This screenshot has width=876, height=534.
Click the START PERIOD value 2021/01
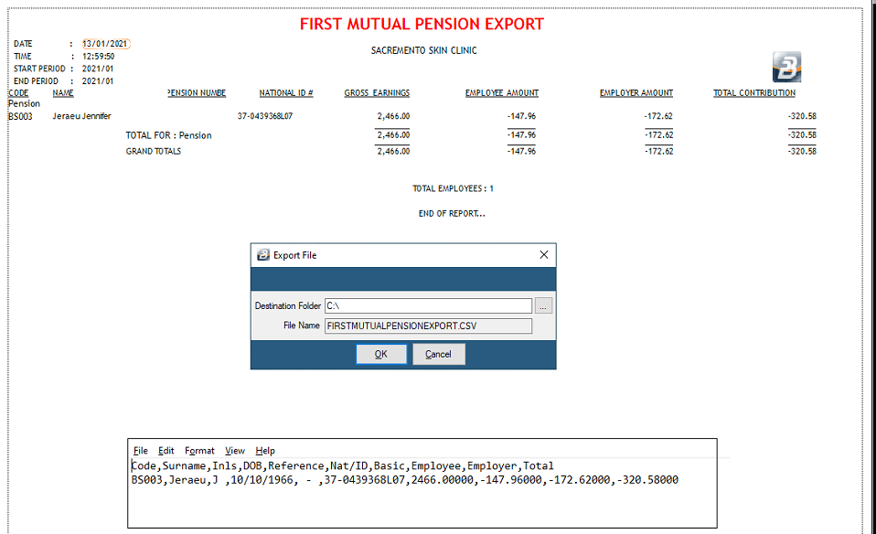(x=98, y=69)
